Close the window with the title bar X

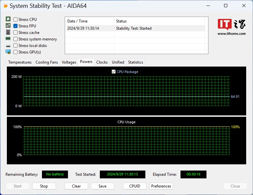[x=244, y=6]
